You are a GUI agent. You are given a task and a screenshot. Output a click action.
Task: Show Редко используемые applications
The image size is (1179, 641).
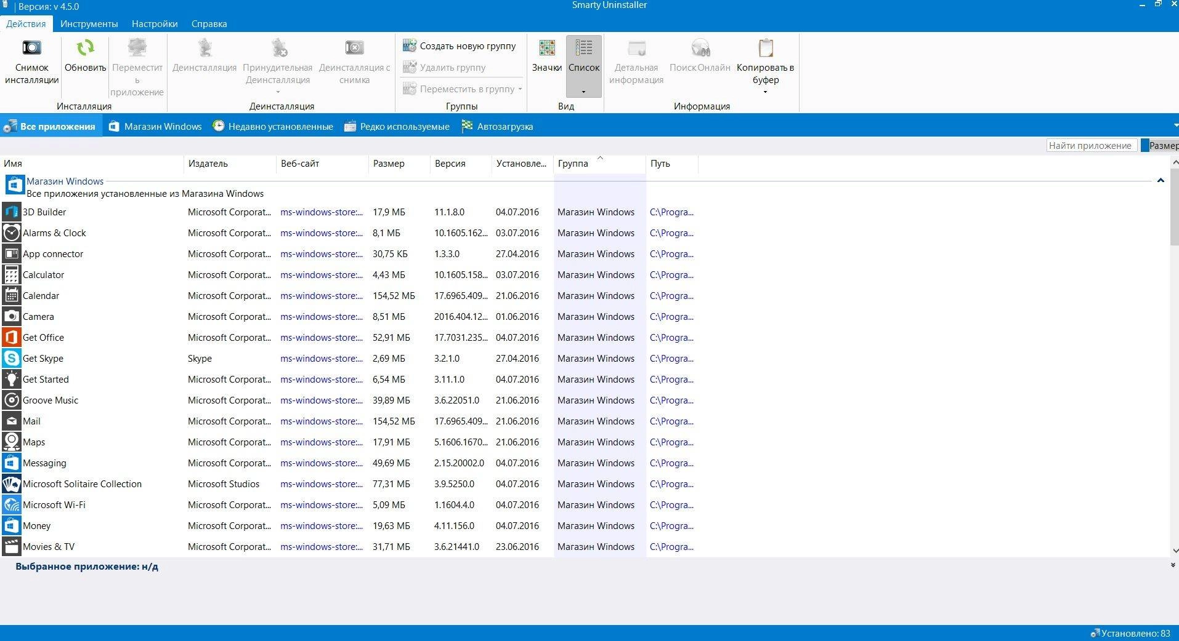point(397,126)
